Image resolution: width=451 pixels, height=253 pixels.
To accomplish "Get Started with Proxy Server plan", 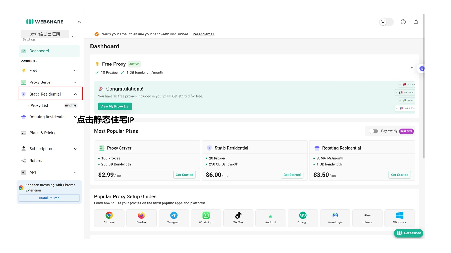I will click(184, 175).
